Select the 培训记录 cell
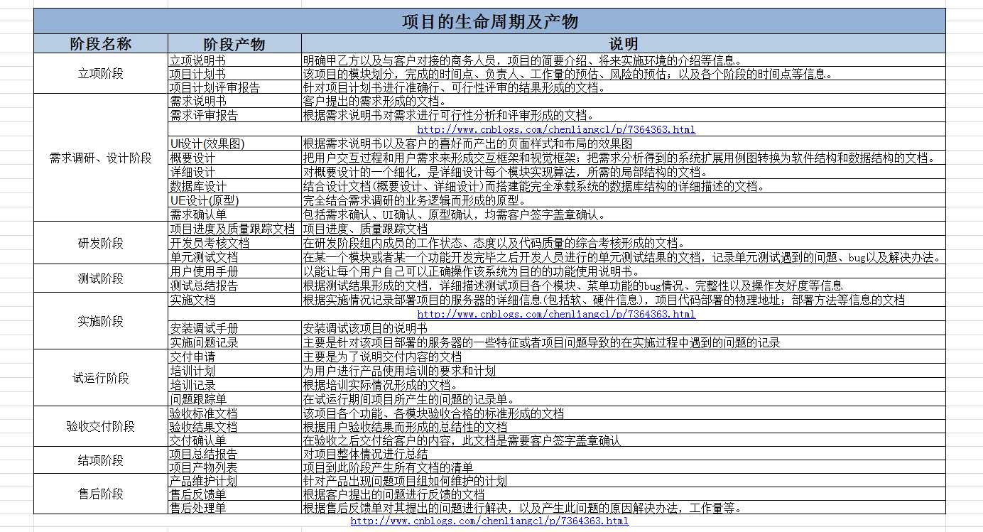This screenshot has width=983, height=532. [x=234, y=385]
